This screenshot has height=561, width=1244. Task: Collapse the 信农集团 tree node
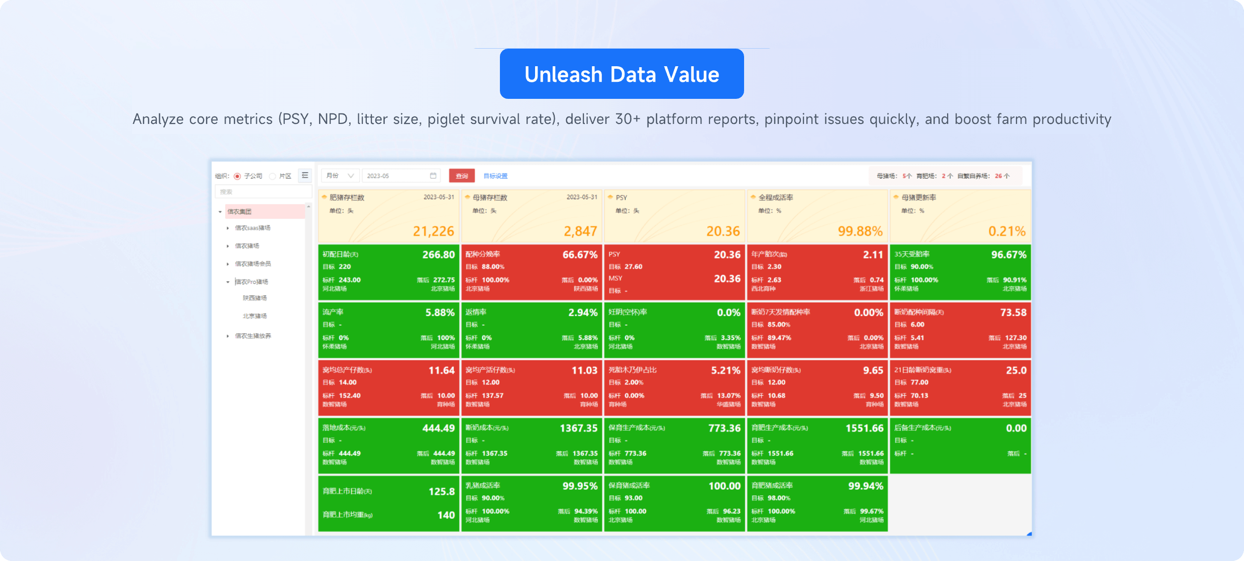coord(220,212)
